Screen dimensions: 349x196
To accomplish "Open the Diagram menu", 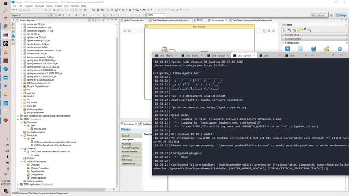I will coord(28,6).
